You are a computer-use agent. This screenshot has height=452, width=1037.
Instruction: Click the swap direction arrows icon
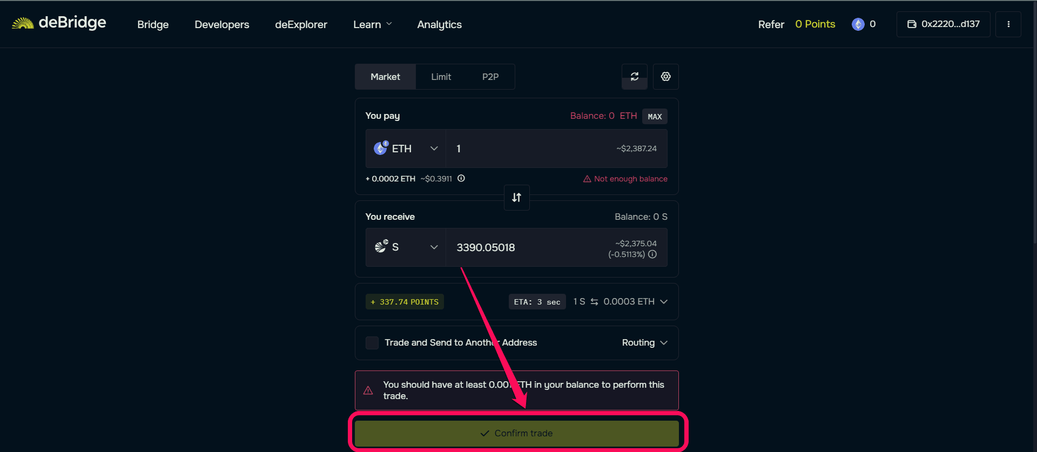click(x=517, y=198)
